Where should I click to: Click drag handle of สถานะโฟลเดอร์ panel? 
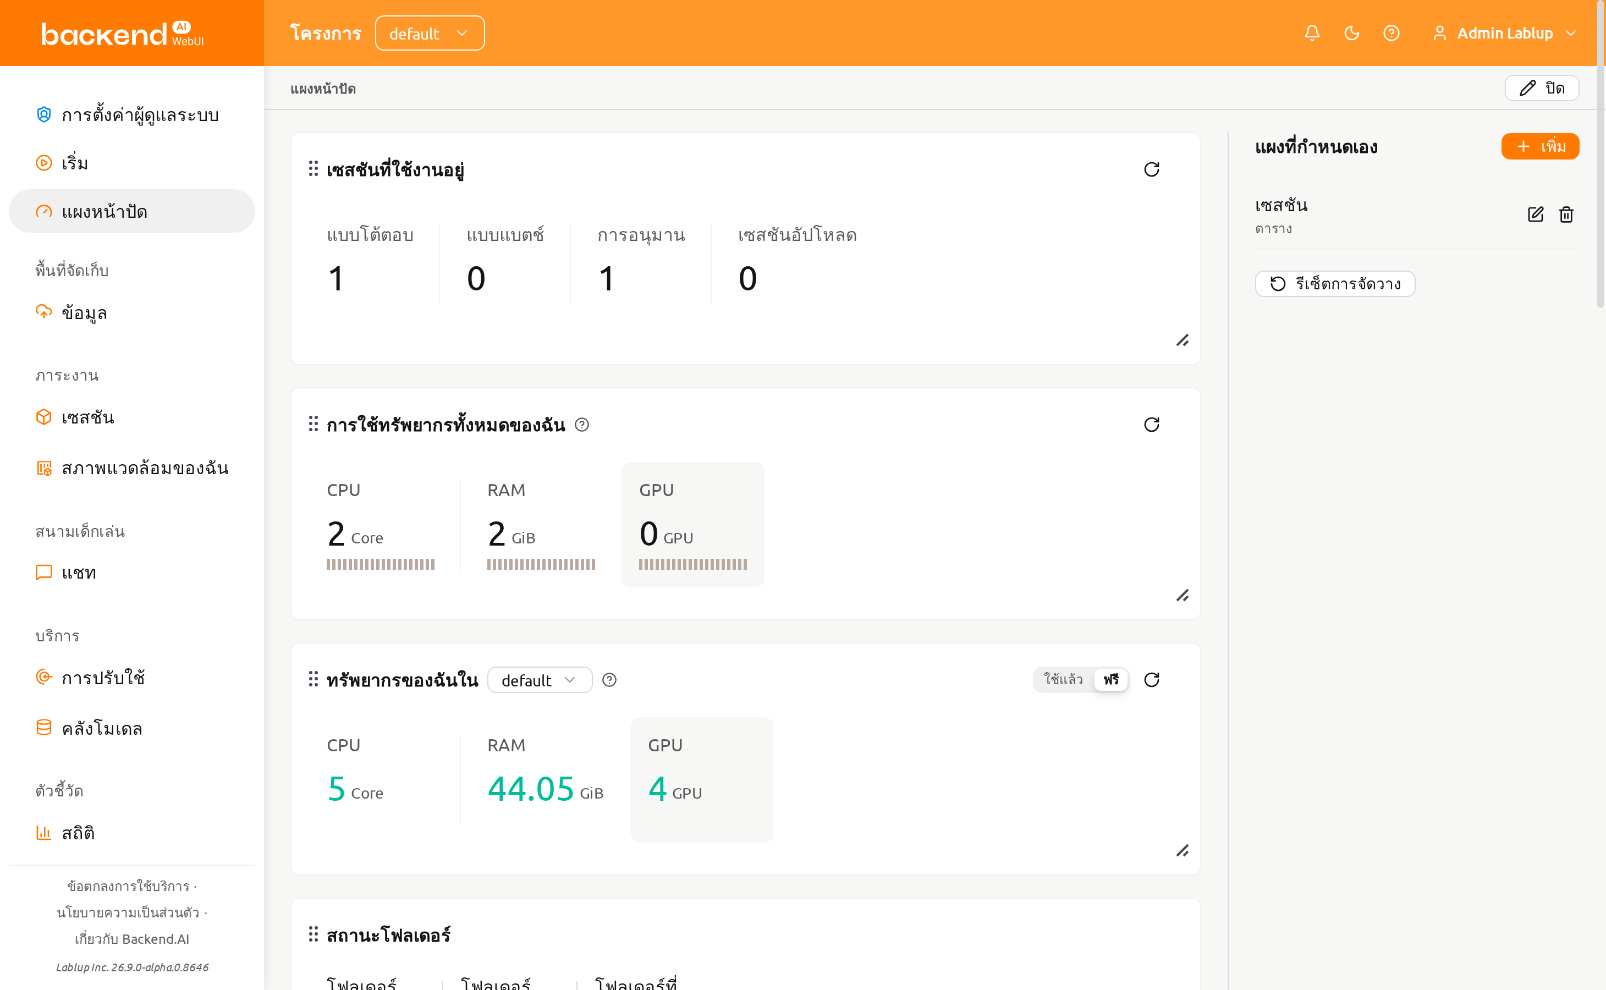coord(313,934)
